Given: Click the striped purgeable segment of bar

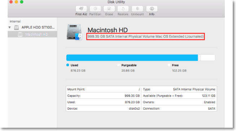Looking at the screenshot, I should [199, 58].
